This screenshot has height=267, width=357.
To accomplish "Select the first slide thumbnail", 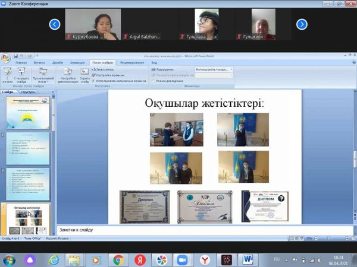I will pyautogui.click(x=28, y=113).
